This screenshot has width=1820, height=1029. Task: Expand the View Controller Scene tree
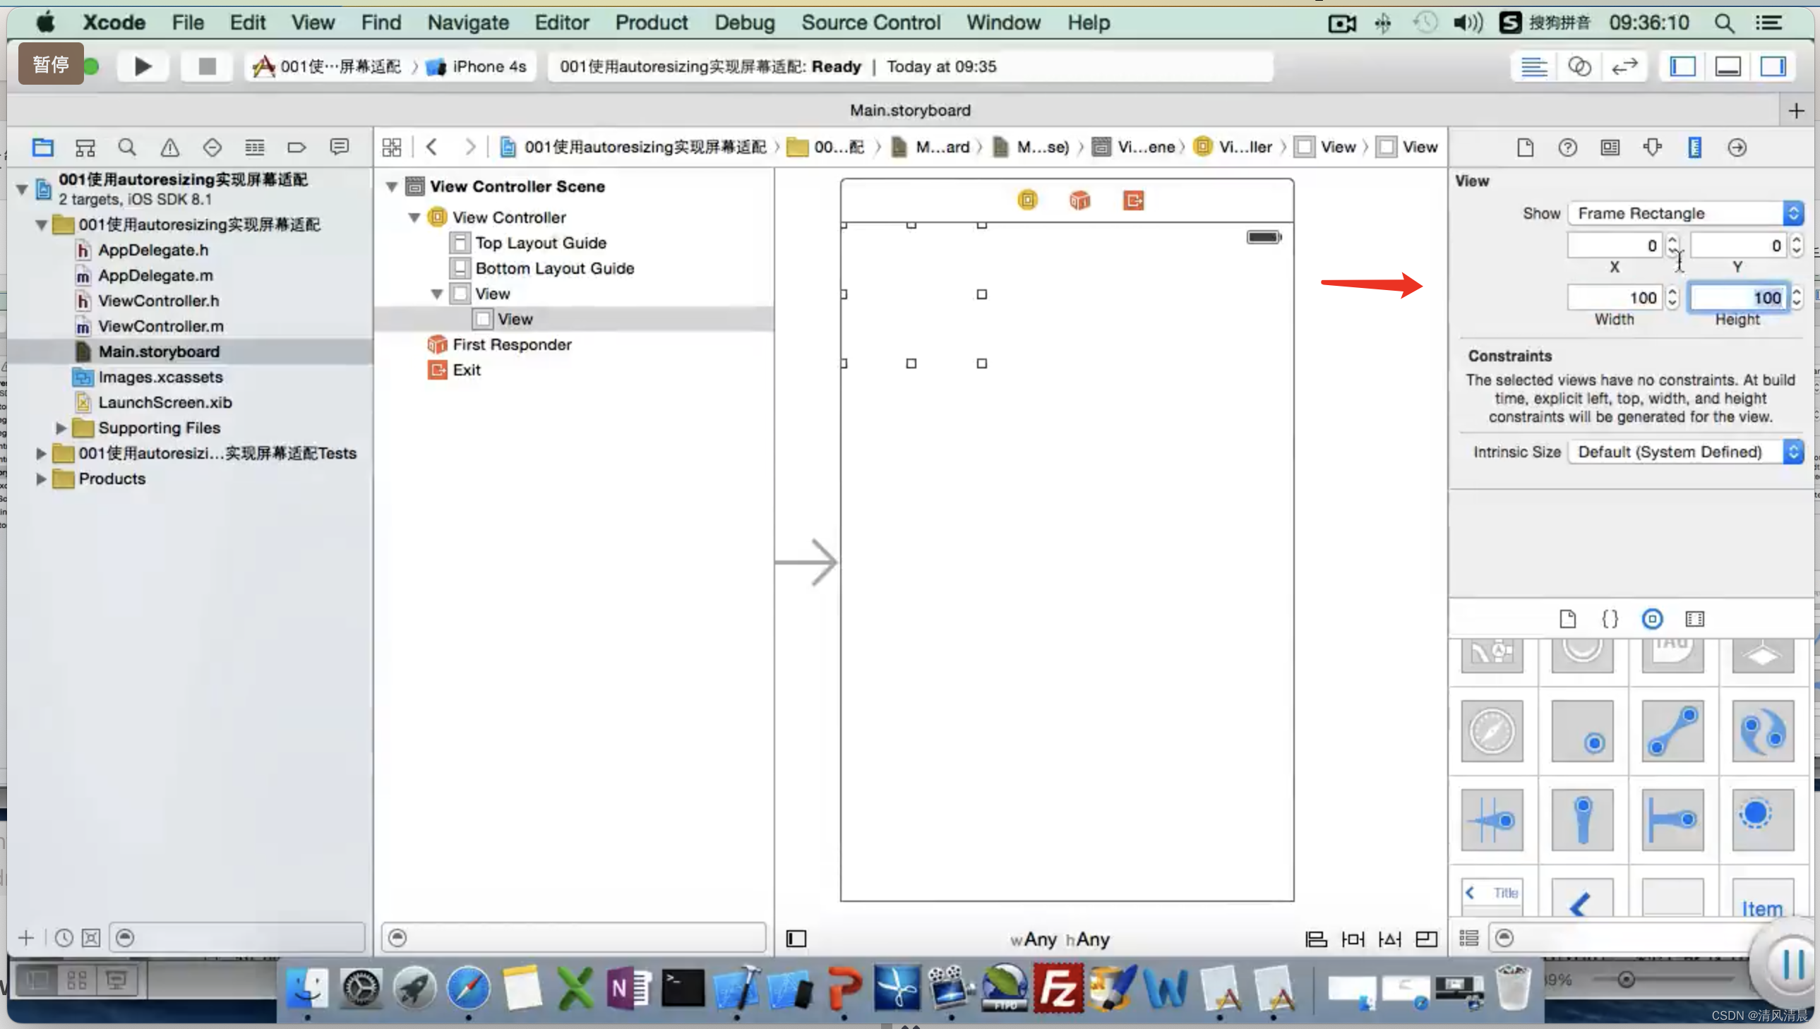pos(391,185)
